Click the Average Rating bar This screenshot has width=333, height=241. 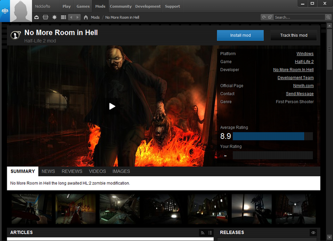coord(273,136)
